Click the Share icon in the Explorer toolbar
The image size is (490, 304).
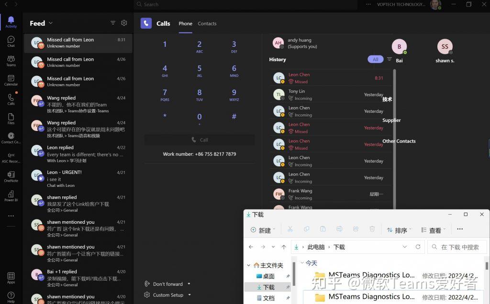pyautogui.click(x=356, y=229)
